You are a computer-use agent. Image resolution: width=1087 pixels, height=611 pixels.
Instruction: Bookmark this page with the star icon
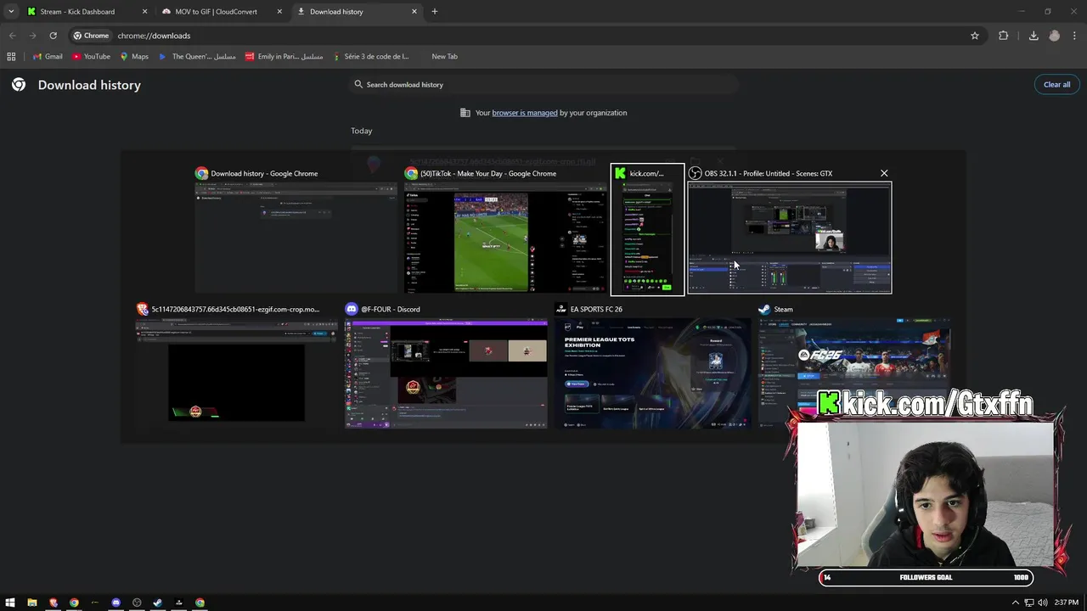975,36
